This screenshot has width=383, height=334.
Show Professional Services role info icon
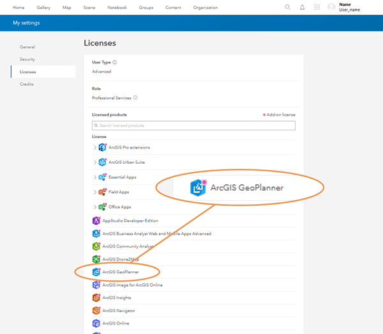[x=135, y=98]
